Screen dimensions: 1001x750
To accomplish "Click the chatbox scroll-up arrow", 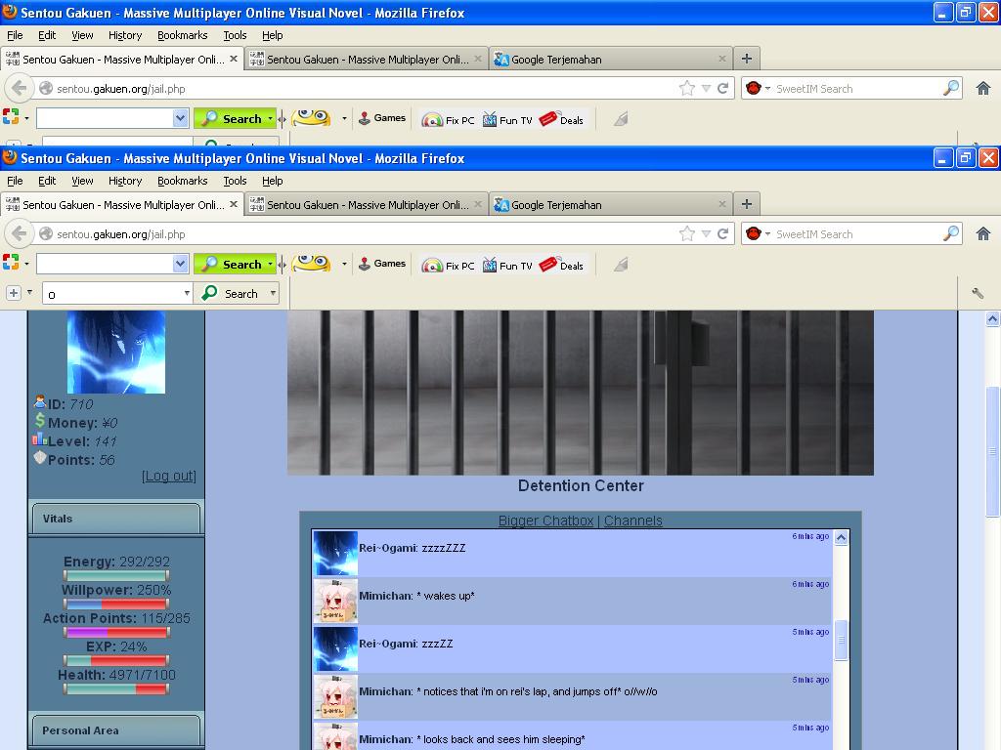I will (x=841, y=538).
